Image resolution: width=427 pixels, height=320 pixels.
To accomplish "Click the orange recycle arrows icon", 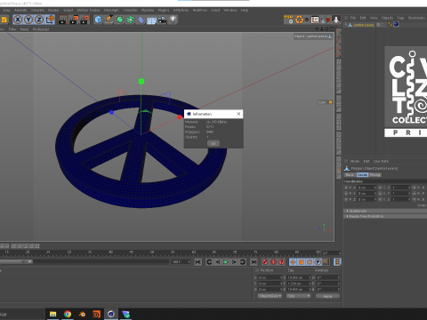I will [299, 20].
